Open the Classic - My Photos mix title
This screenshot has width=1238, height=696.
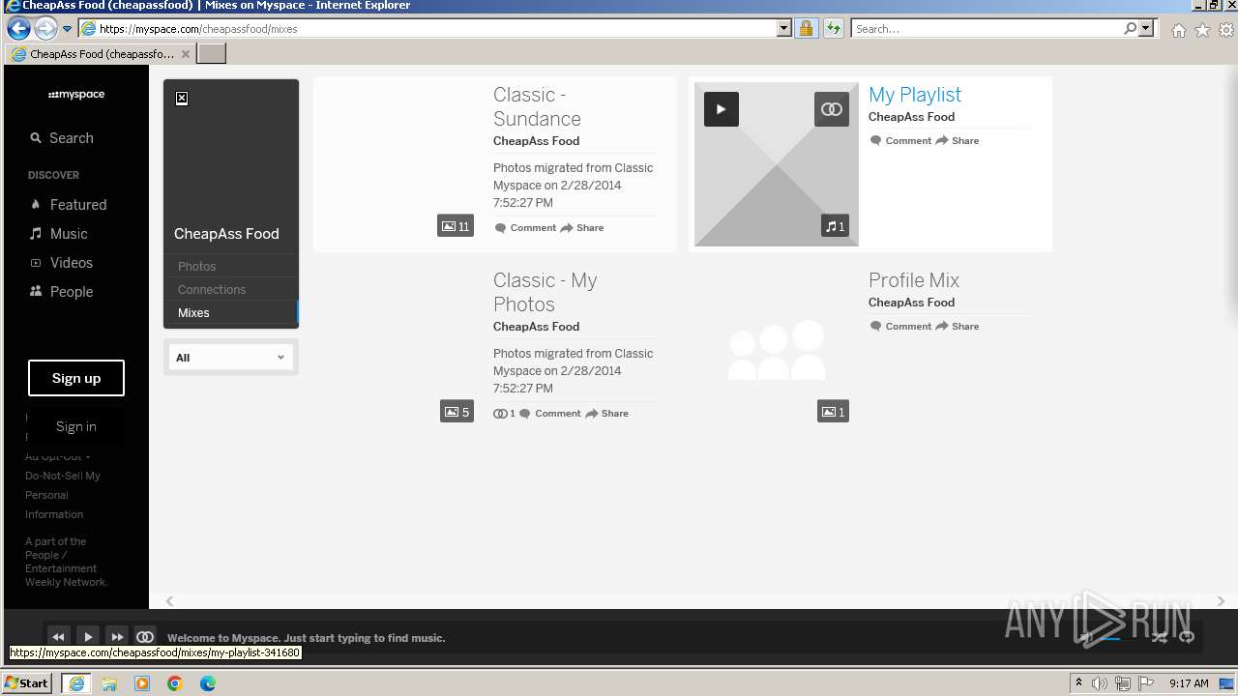[x=545, y=292]
